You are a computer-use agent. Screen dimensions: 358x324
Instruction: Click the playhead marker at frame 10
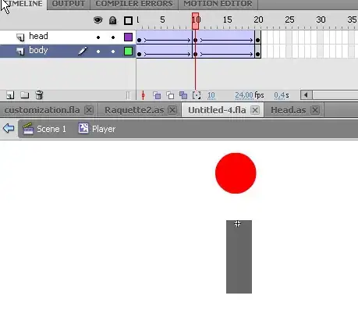tap(196, 21)
